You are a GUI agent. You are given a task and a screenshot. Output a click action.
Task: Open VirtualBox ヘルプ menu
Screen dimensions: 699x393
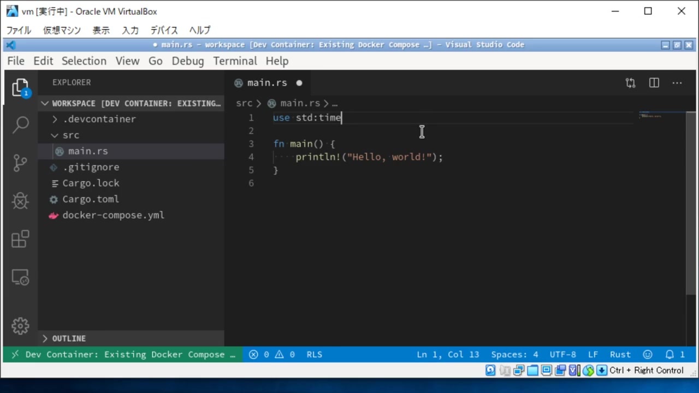(200, 31)
